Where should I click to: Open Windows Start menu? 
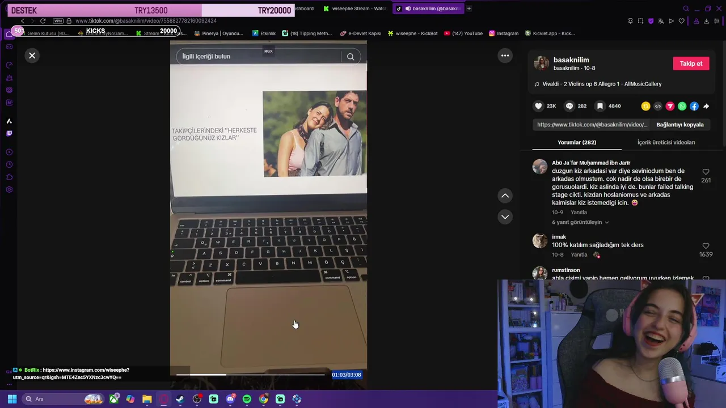click(12, 399)
